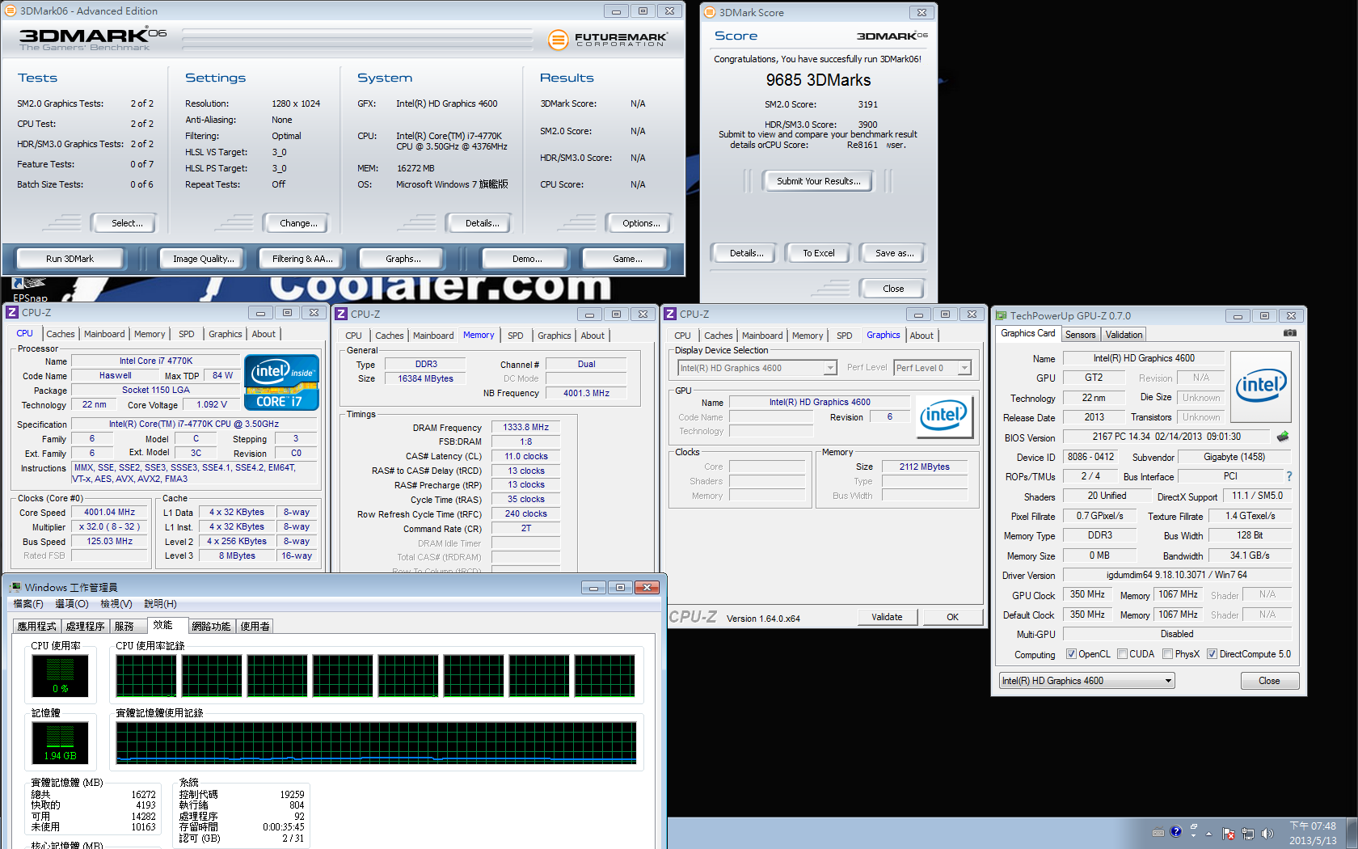Click the 3DMark Score window title icon
The width and height of the screenshot is (1358, 849).
point(710,12)
